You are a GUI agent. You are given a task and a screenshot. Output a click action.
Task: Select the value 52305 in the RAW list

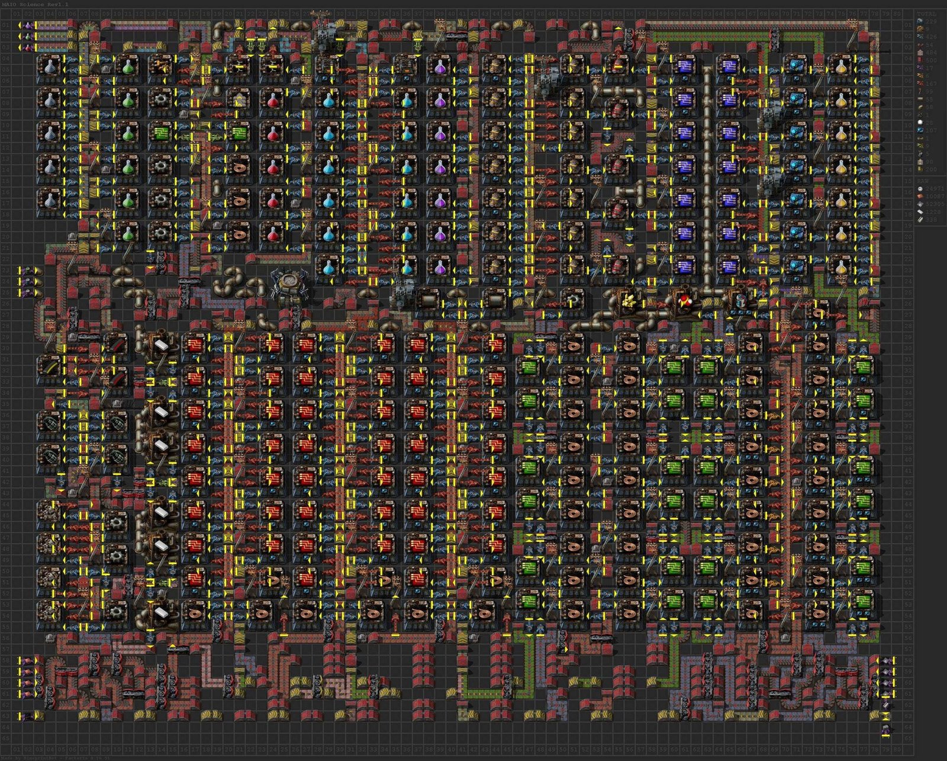tap(935, 204)
